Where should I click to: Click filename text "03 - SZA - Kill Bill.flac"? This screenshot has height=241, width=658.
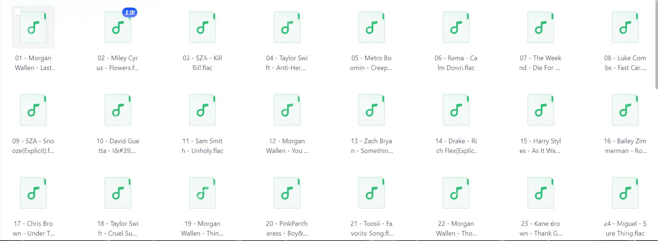tap(202, 63)
